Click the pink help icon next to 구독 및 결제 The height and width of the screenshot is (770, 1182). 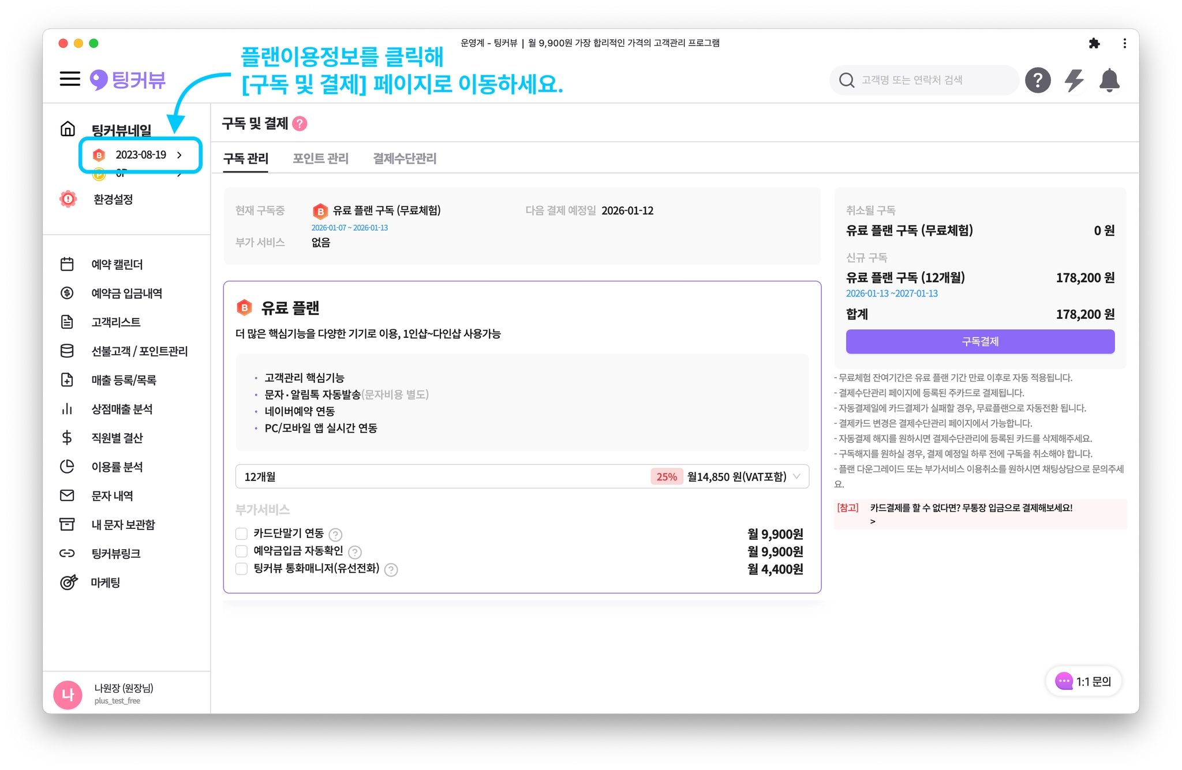tap(300, 123)
